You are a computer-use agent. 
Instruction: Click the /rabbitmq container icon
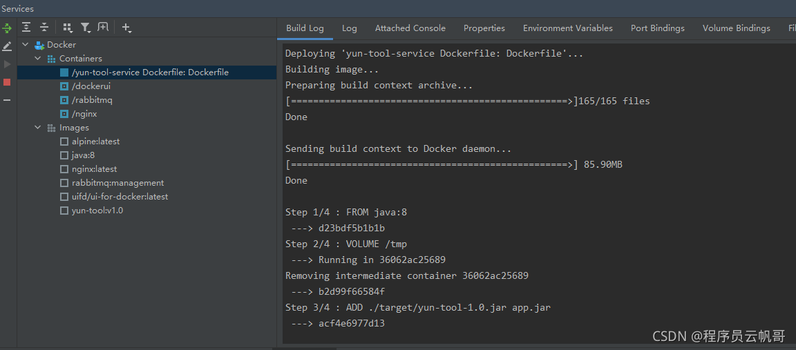point(64,100)
